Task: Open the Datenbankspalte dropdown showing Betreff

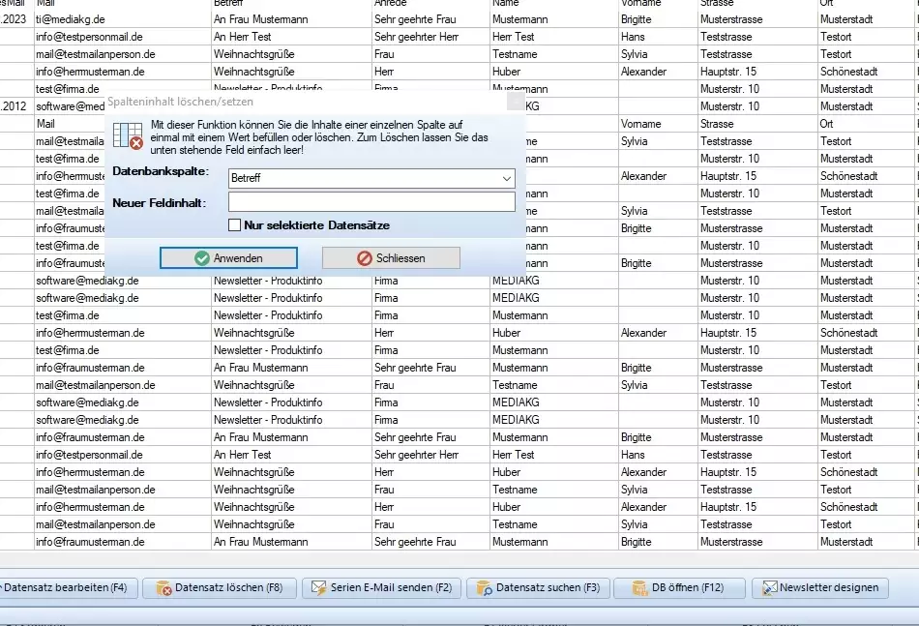Action: [x=371, y=178]
